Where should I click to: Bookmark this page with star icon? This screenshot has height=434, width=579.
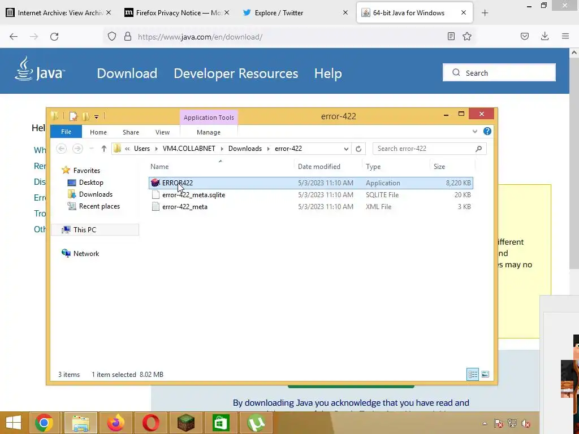click(467, 36)
